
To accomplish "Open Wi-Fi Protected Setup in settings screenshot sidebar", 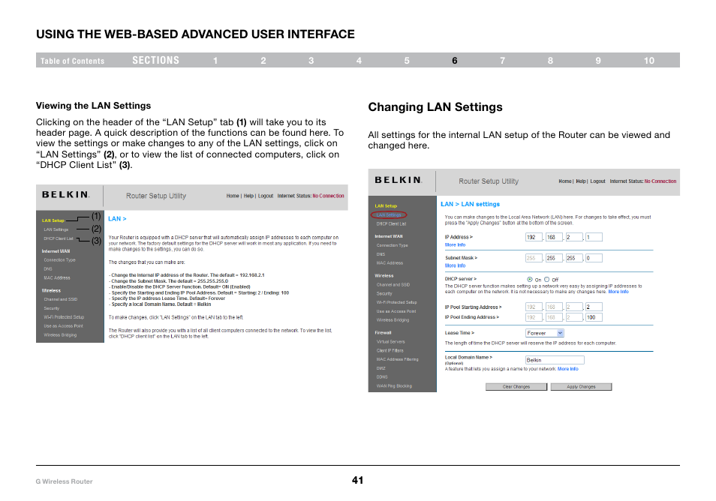I will [396, 302].
